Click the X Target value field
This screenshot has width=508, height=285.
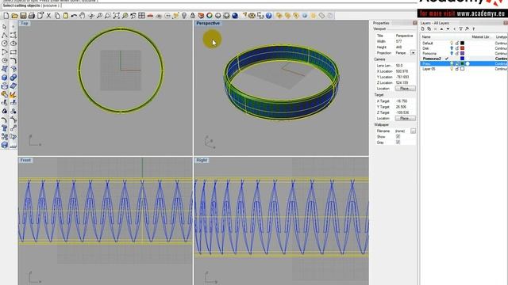pyautogui.click(x=405, y=101)
